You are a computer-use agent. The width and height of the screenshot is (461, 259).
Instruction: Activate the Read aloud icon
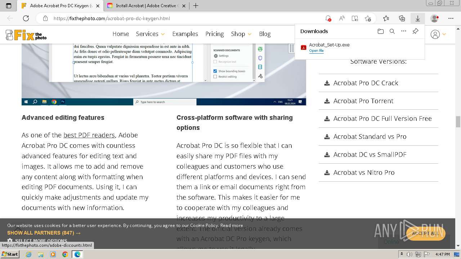click(342, 18)
